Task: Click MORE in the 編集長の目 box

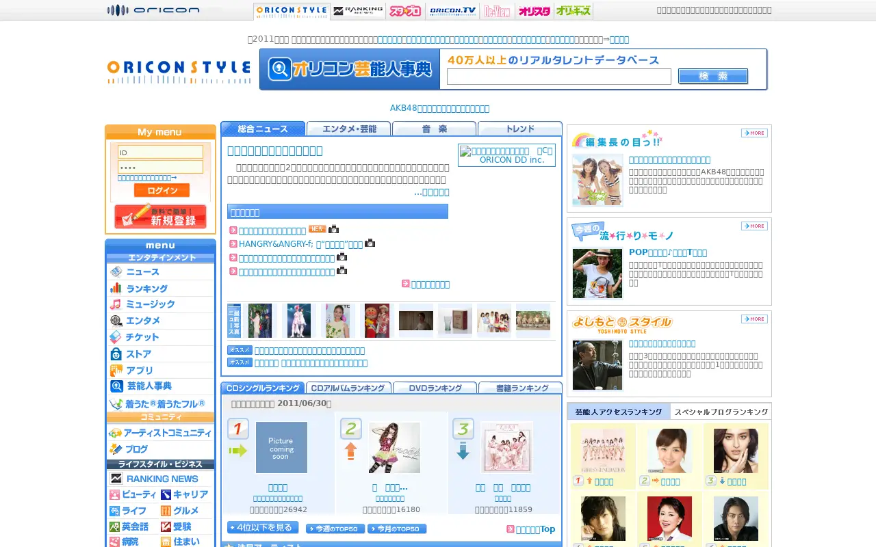Action: [x=754, y=133]
